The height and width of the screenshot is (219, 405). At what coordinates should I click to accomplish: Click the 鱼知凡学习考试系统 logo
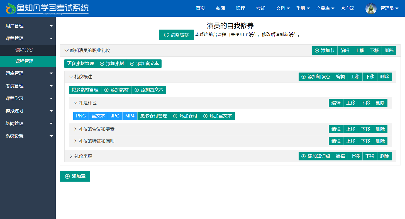point(47,9)
